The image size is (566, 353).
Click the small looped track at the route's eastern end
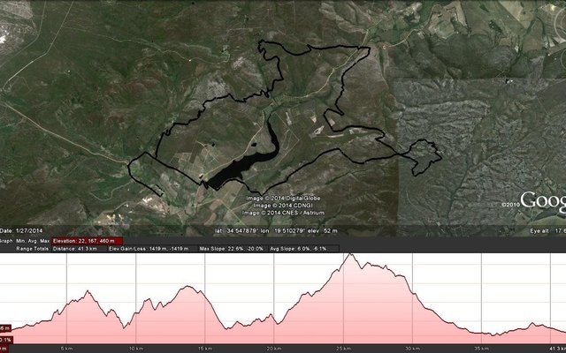click(x=423, y=157)
